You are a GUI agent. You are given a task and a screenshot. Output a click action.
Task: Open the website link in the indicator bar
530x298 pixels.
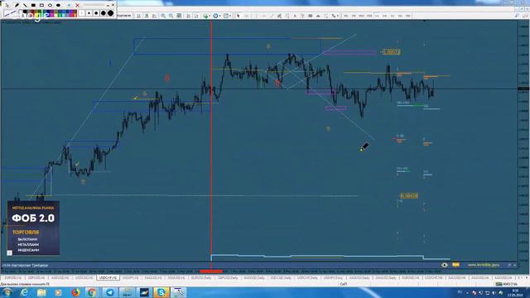click(484, 265)
